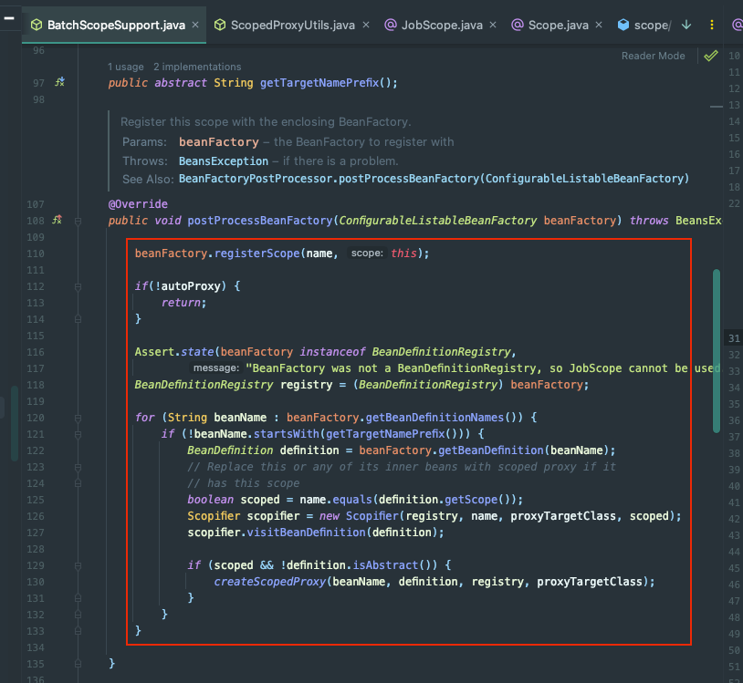This screenshot has width=743, height=683.
Task: Open the editor tabs three-dot options menu
Action: [x=712, y=25]
